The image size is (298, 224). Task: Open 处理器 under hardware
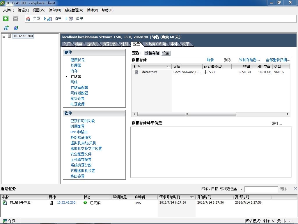76,66
